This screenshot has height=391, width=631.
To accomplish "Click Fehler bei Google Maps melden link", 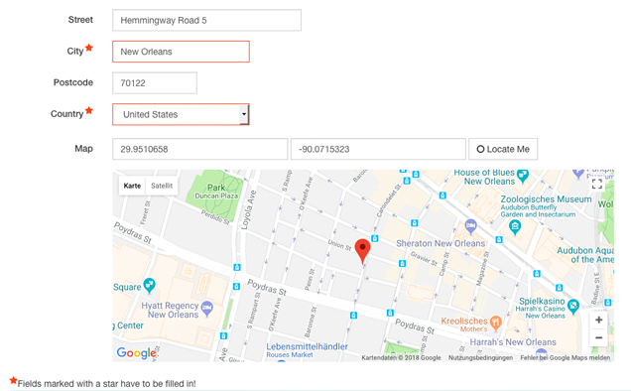I will (x=565, y=357).
